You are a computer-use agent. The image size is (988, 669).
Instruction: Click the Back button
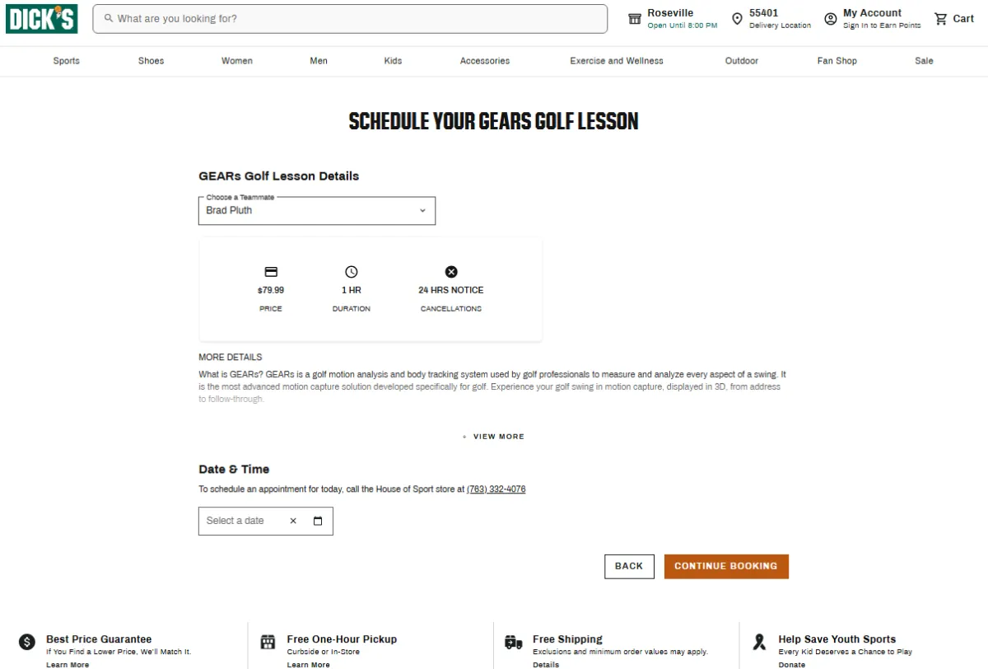click(x=629, y=566)
